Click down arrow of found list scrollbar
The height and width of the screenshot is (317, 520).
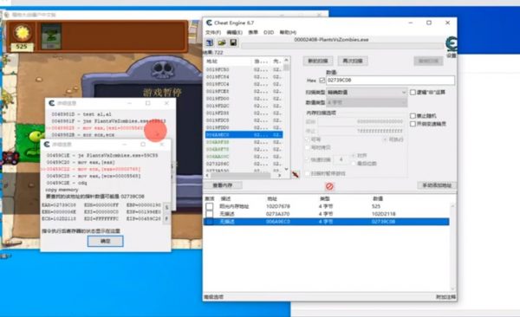point(287,169)
